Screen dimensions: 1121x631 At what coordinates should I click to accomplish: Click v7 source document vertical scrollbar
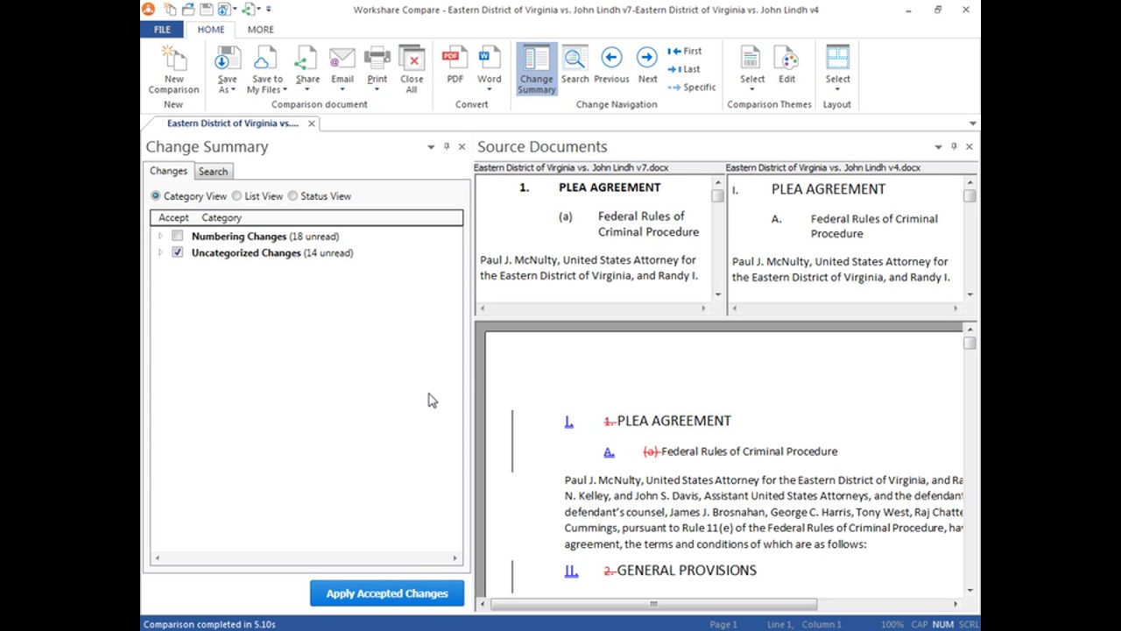point(718,238)
